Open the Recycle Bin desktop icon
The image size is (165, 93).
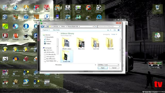pos(158,9)
